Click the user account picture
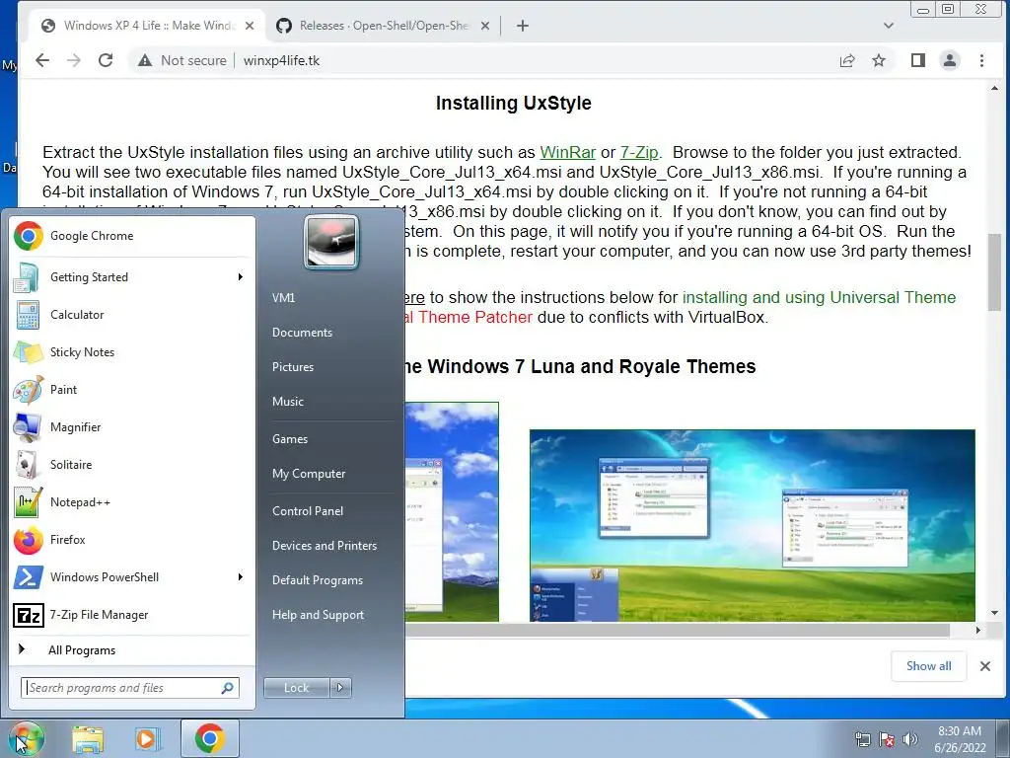This screenshot has width=1010, height=758. 331,242
